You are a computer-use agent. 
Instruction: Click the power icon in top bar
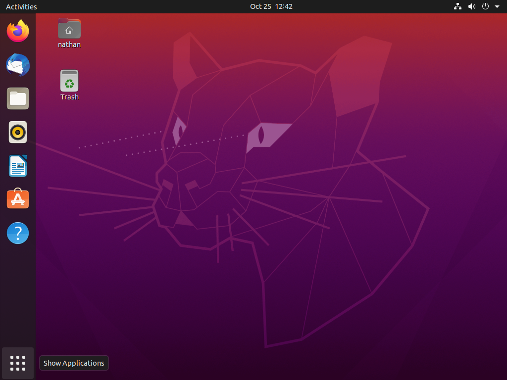click(486, 6)
